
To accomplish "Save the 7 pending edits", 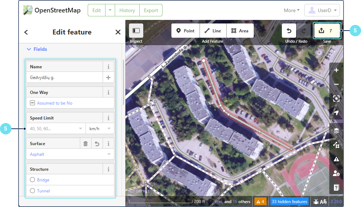I will (327, 31).
